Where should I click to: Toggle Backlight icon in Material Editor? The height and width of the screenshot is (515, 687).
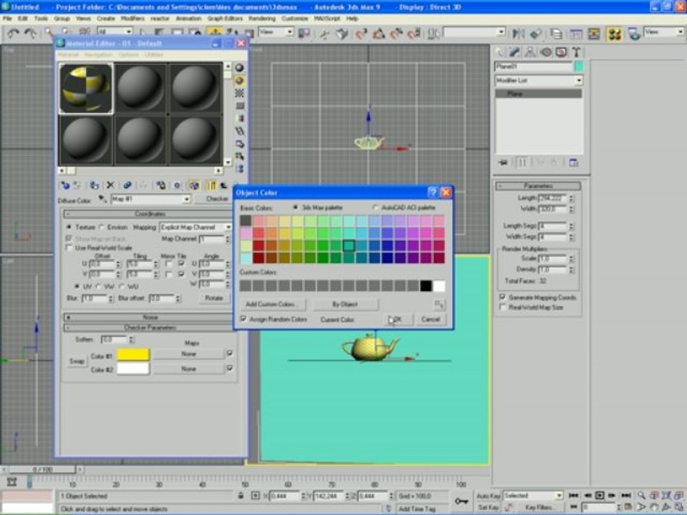(239, 81)
